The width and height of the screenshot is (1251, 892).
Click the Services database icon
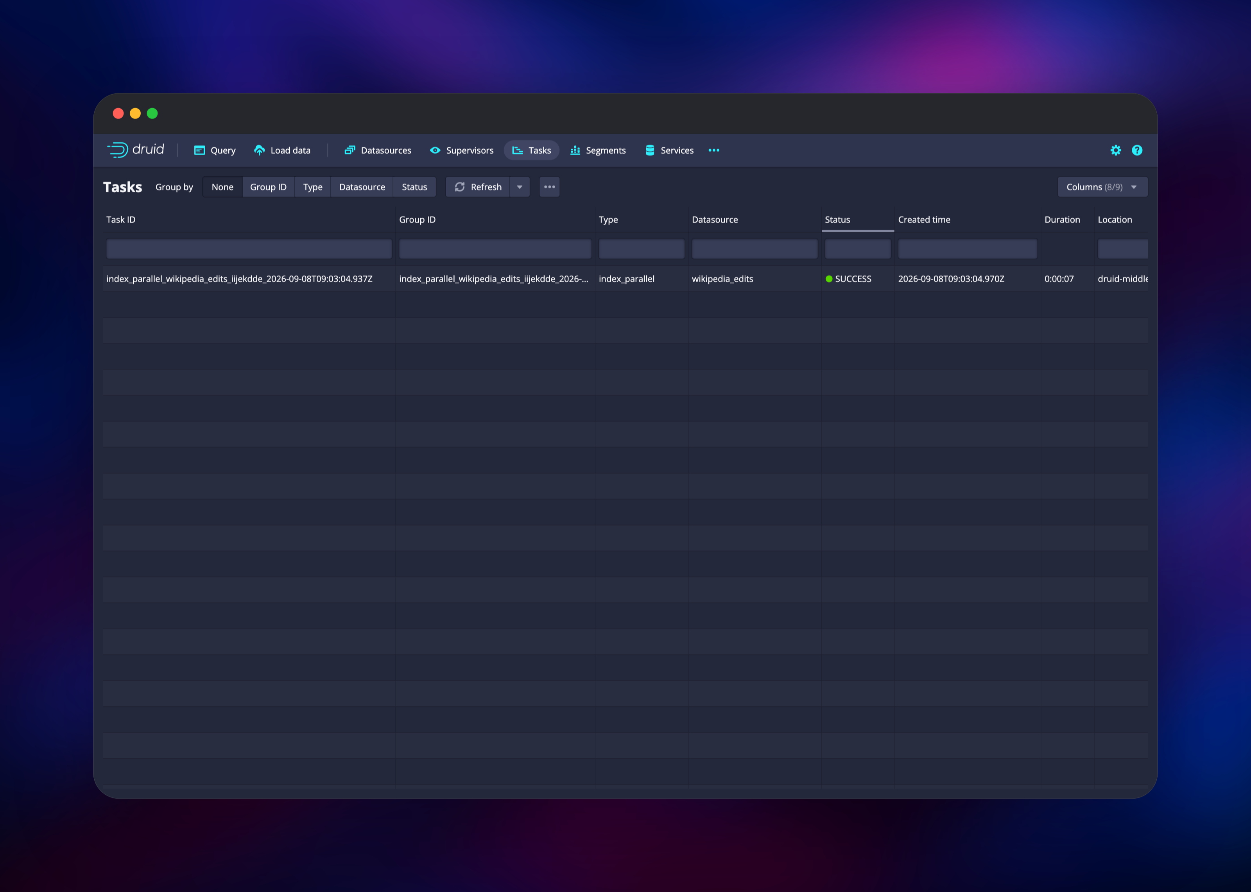tap(650, 150)
